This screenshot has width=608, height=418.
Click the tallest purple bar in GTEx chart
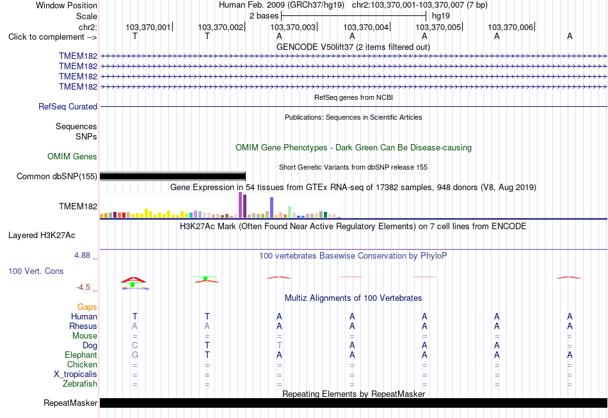241,205
